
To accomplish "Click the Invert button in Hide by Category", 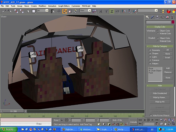I will tap(167, 58).
